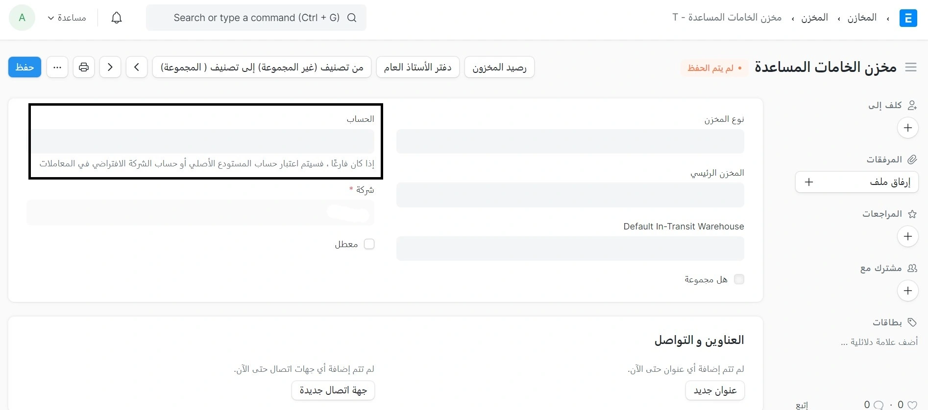Expand the مساعدة help dropdown

click(x=67, y=18)
